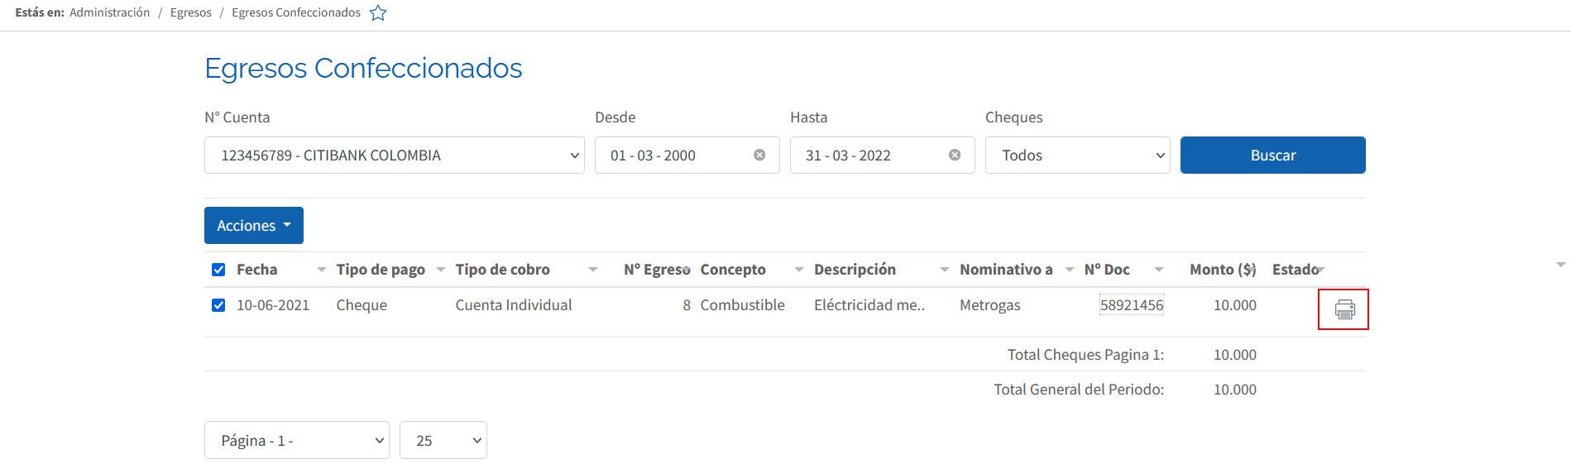Click the Desde date field

click(687, 155)
